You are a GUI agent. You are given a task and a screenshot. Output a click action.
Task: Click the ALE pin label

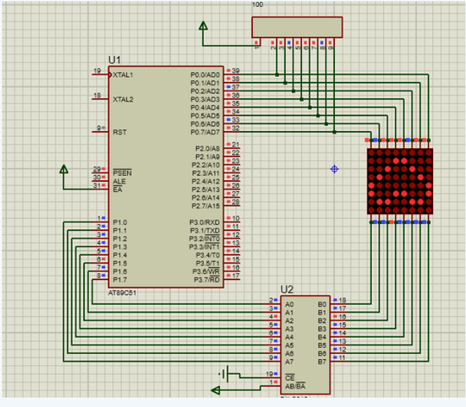[x=119, y=182]
